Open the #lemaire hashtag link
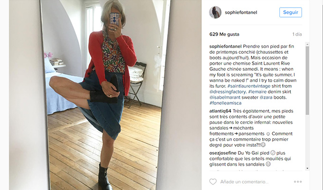 point(257,92)
